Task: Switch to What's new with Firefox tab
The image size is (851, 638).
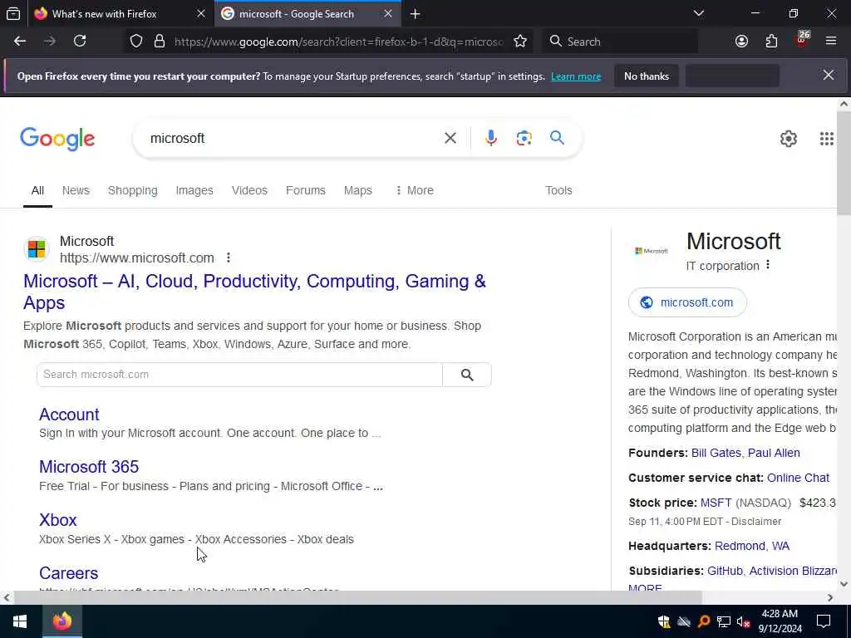Action: pyautogui.click(x=104, y=14)
